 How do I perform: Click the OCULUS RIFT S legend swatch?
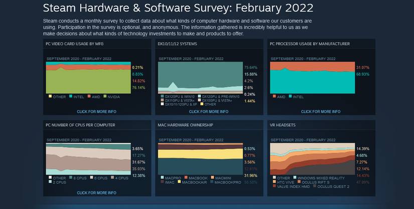click(299, 182)
